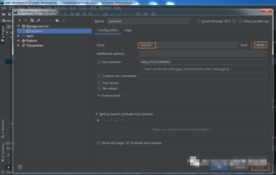The image size is (276, 175).
Task: Edit before-launch task pencil icon
Action: [x=110, y=120]
